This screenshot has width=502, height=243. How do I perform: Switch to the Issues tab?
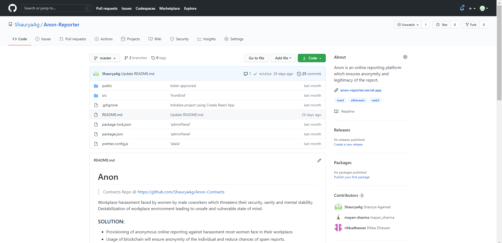coord(43,39)
